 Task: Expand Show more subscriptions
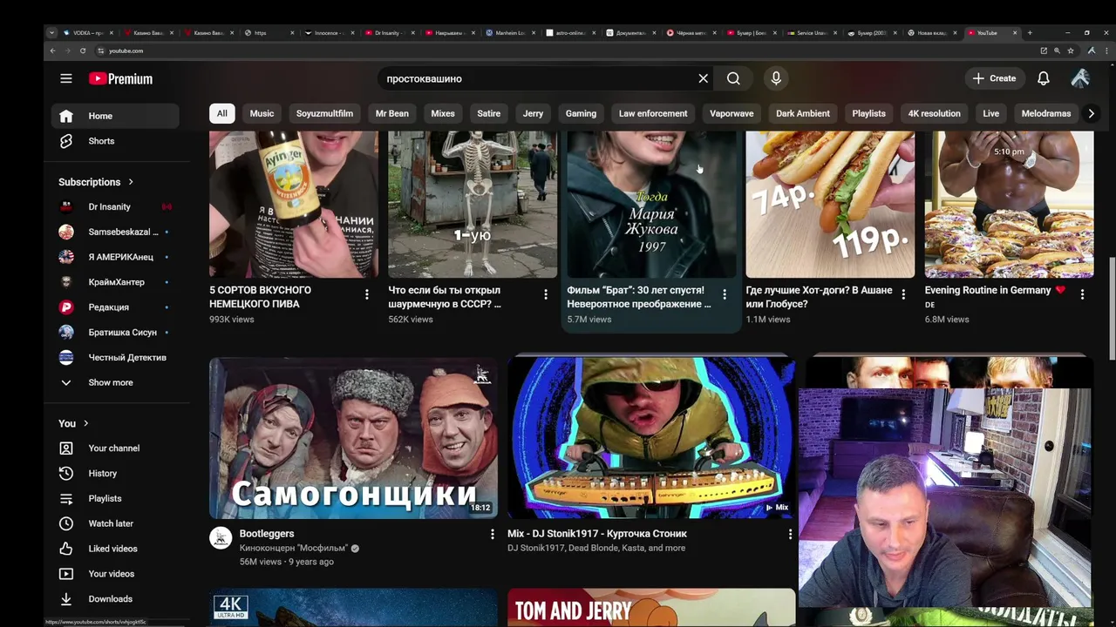[x=115, y=382]
